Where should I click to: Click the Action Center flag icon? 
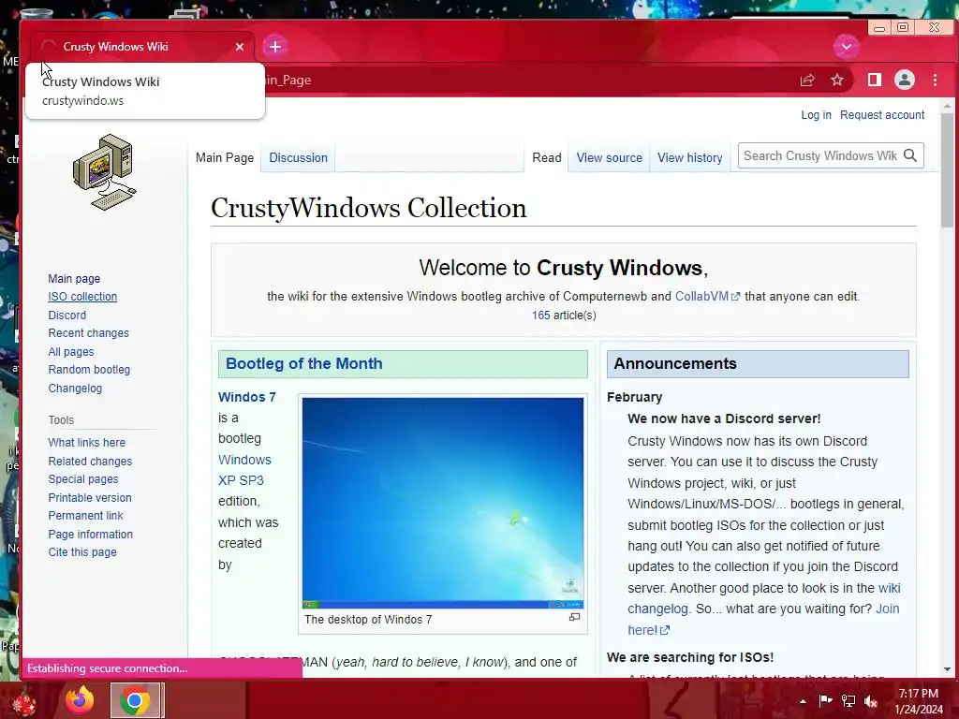coord(826,700)
